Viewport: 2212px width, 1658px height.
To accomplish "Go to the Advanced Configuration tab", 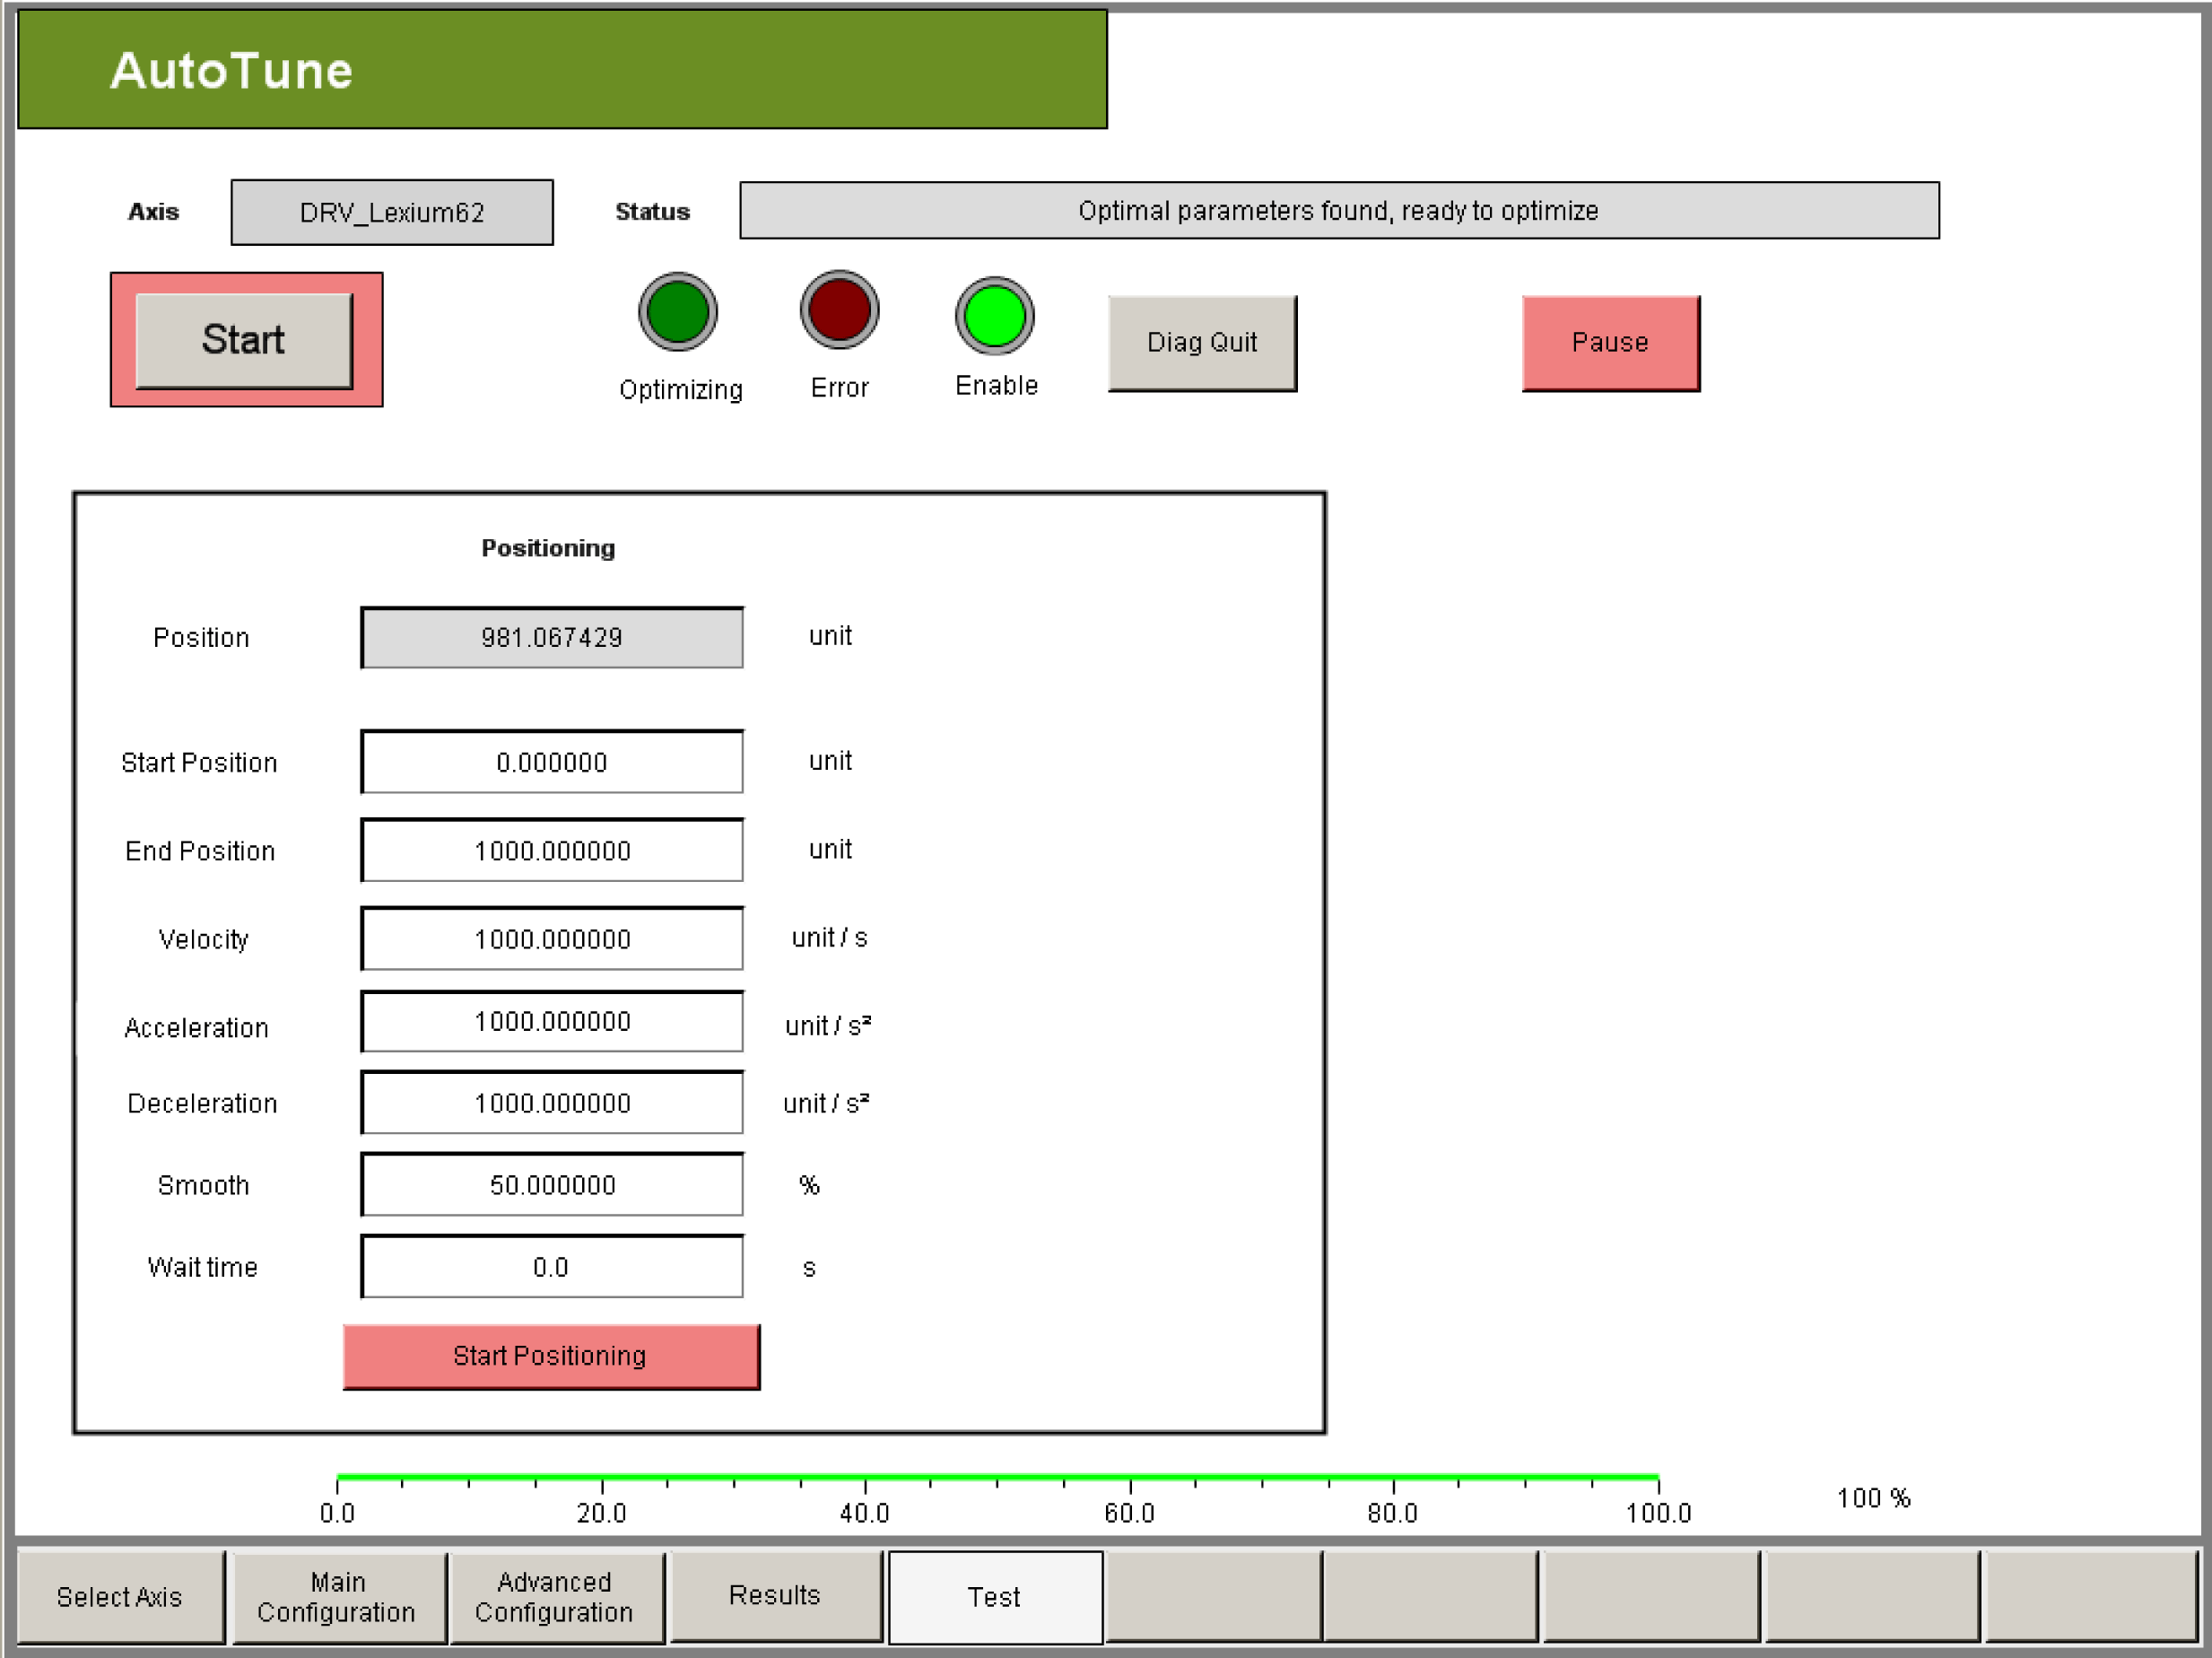I will (554, 1596).
